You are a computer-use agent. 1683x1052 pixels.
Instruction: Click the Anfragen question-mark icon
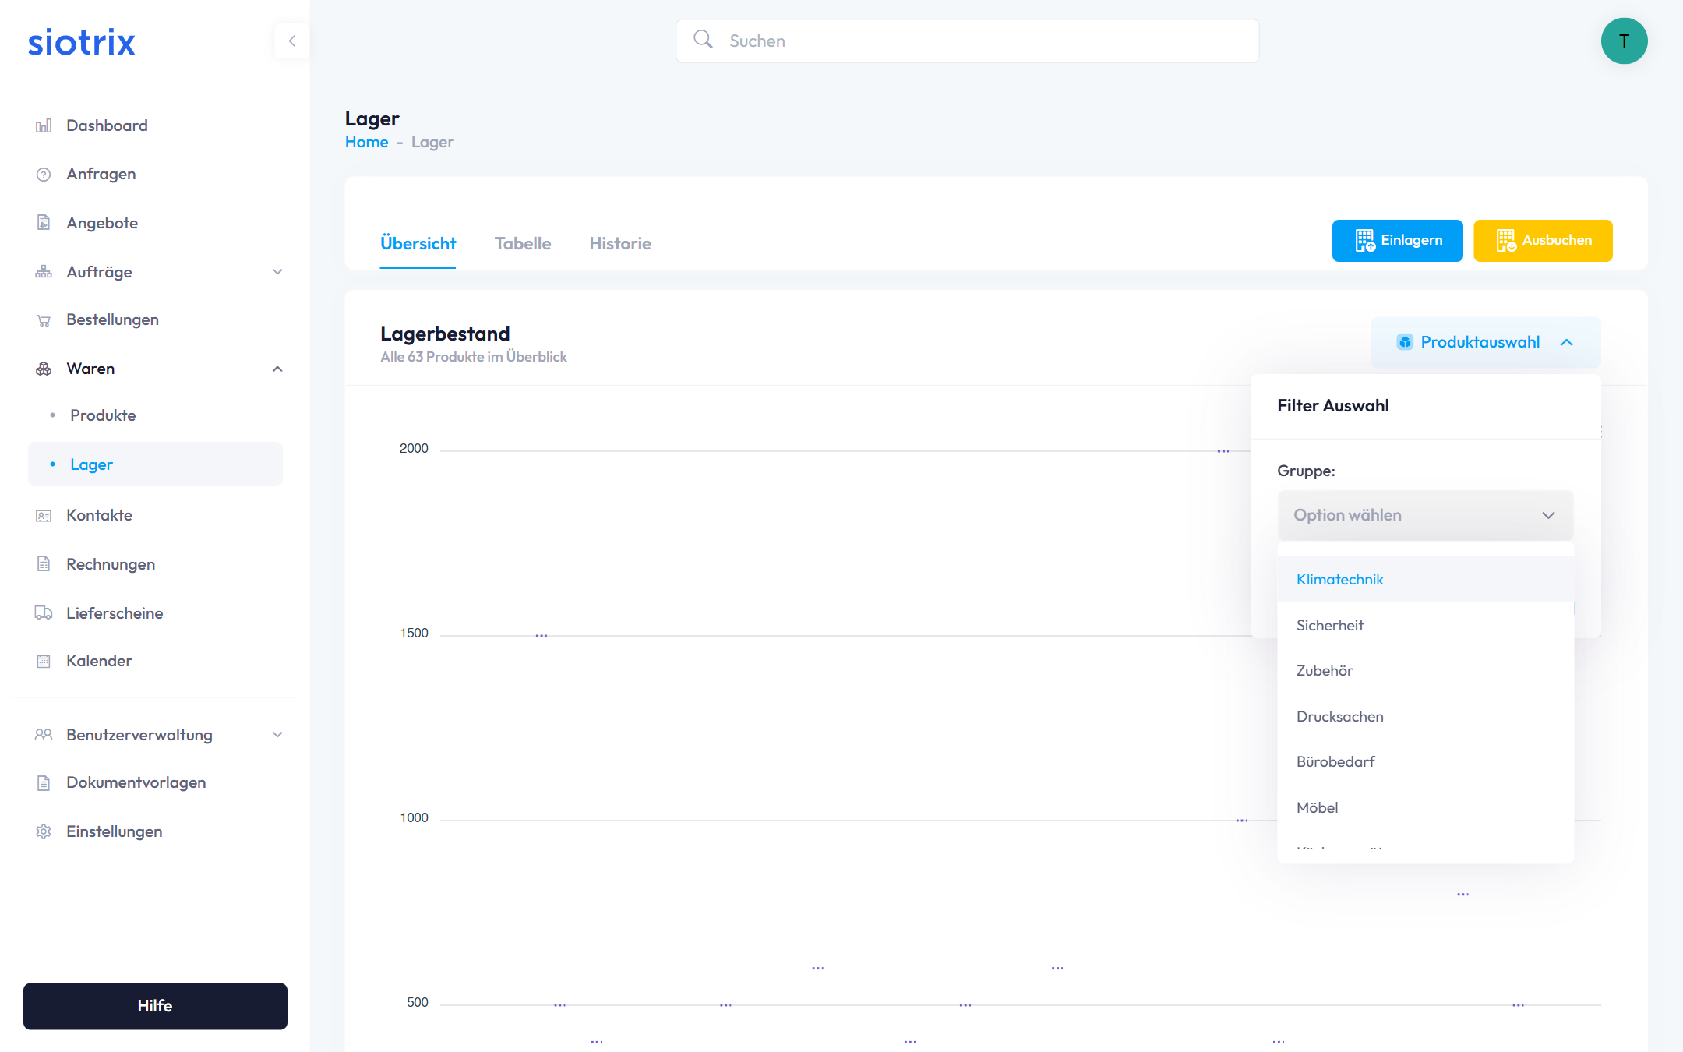pyautogui.click(x=44, y=175)
